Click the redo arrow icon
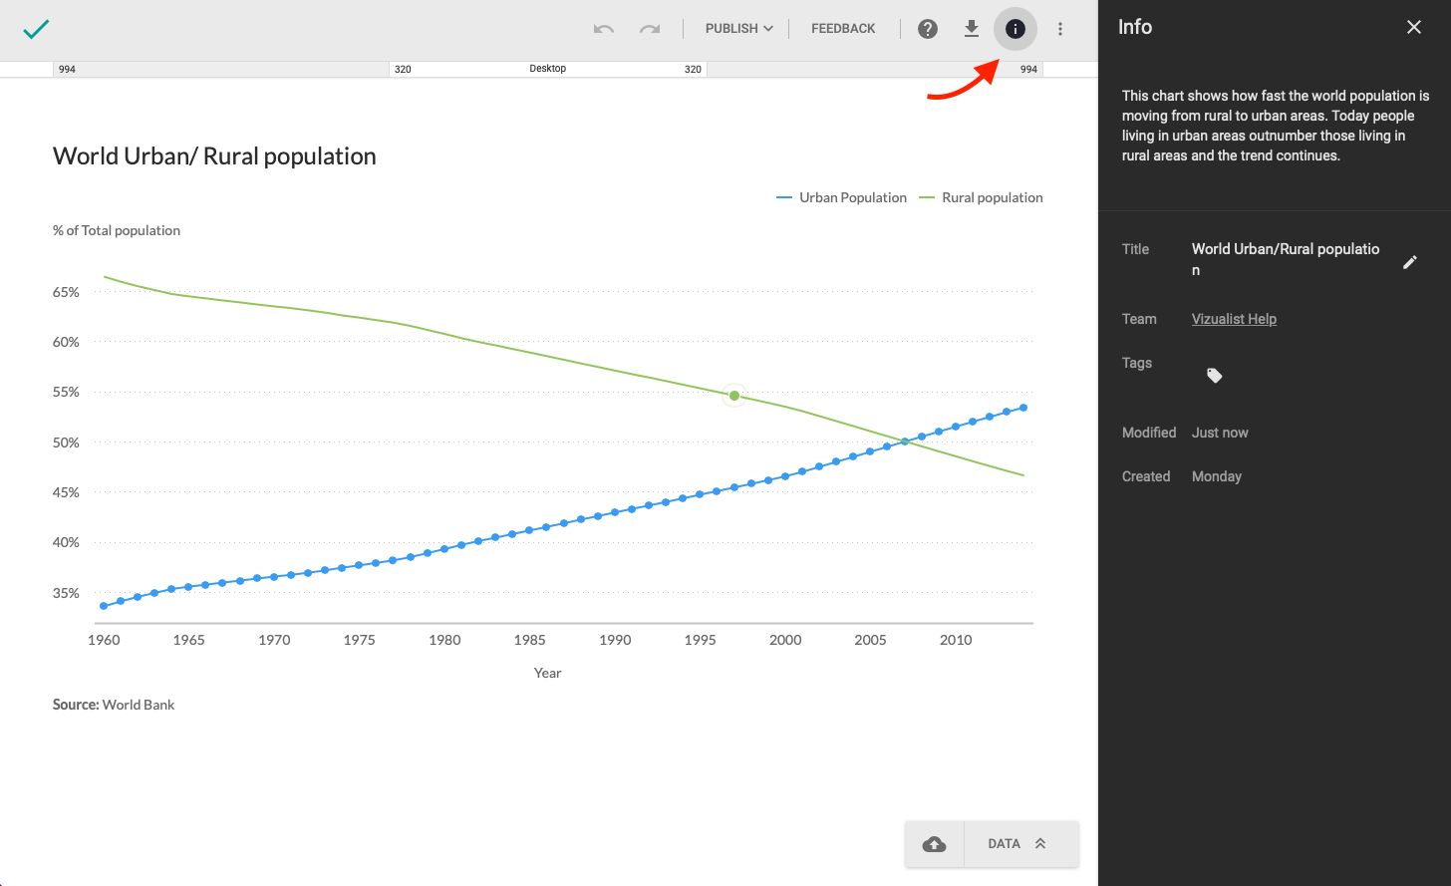 pyautogui.click(x=650, y=29)
